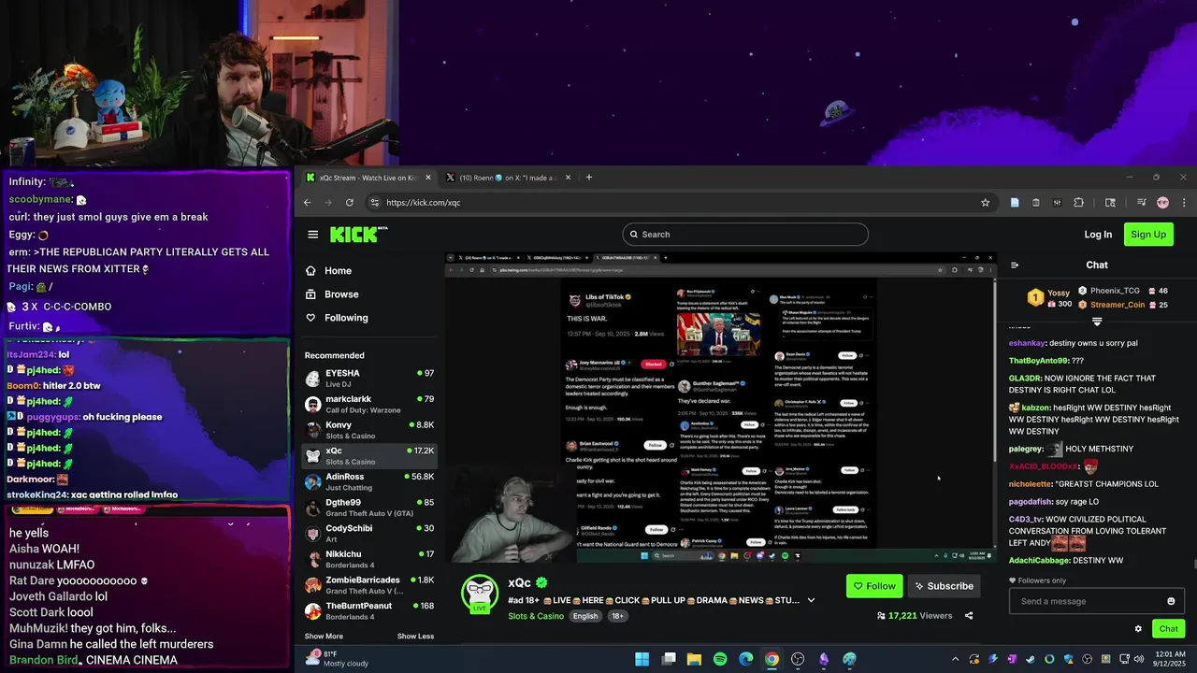The image size is (1197, 673).
Task: Open the chat emoji picker
Action: (1171, 601)
